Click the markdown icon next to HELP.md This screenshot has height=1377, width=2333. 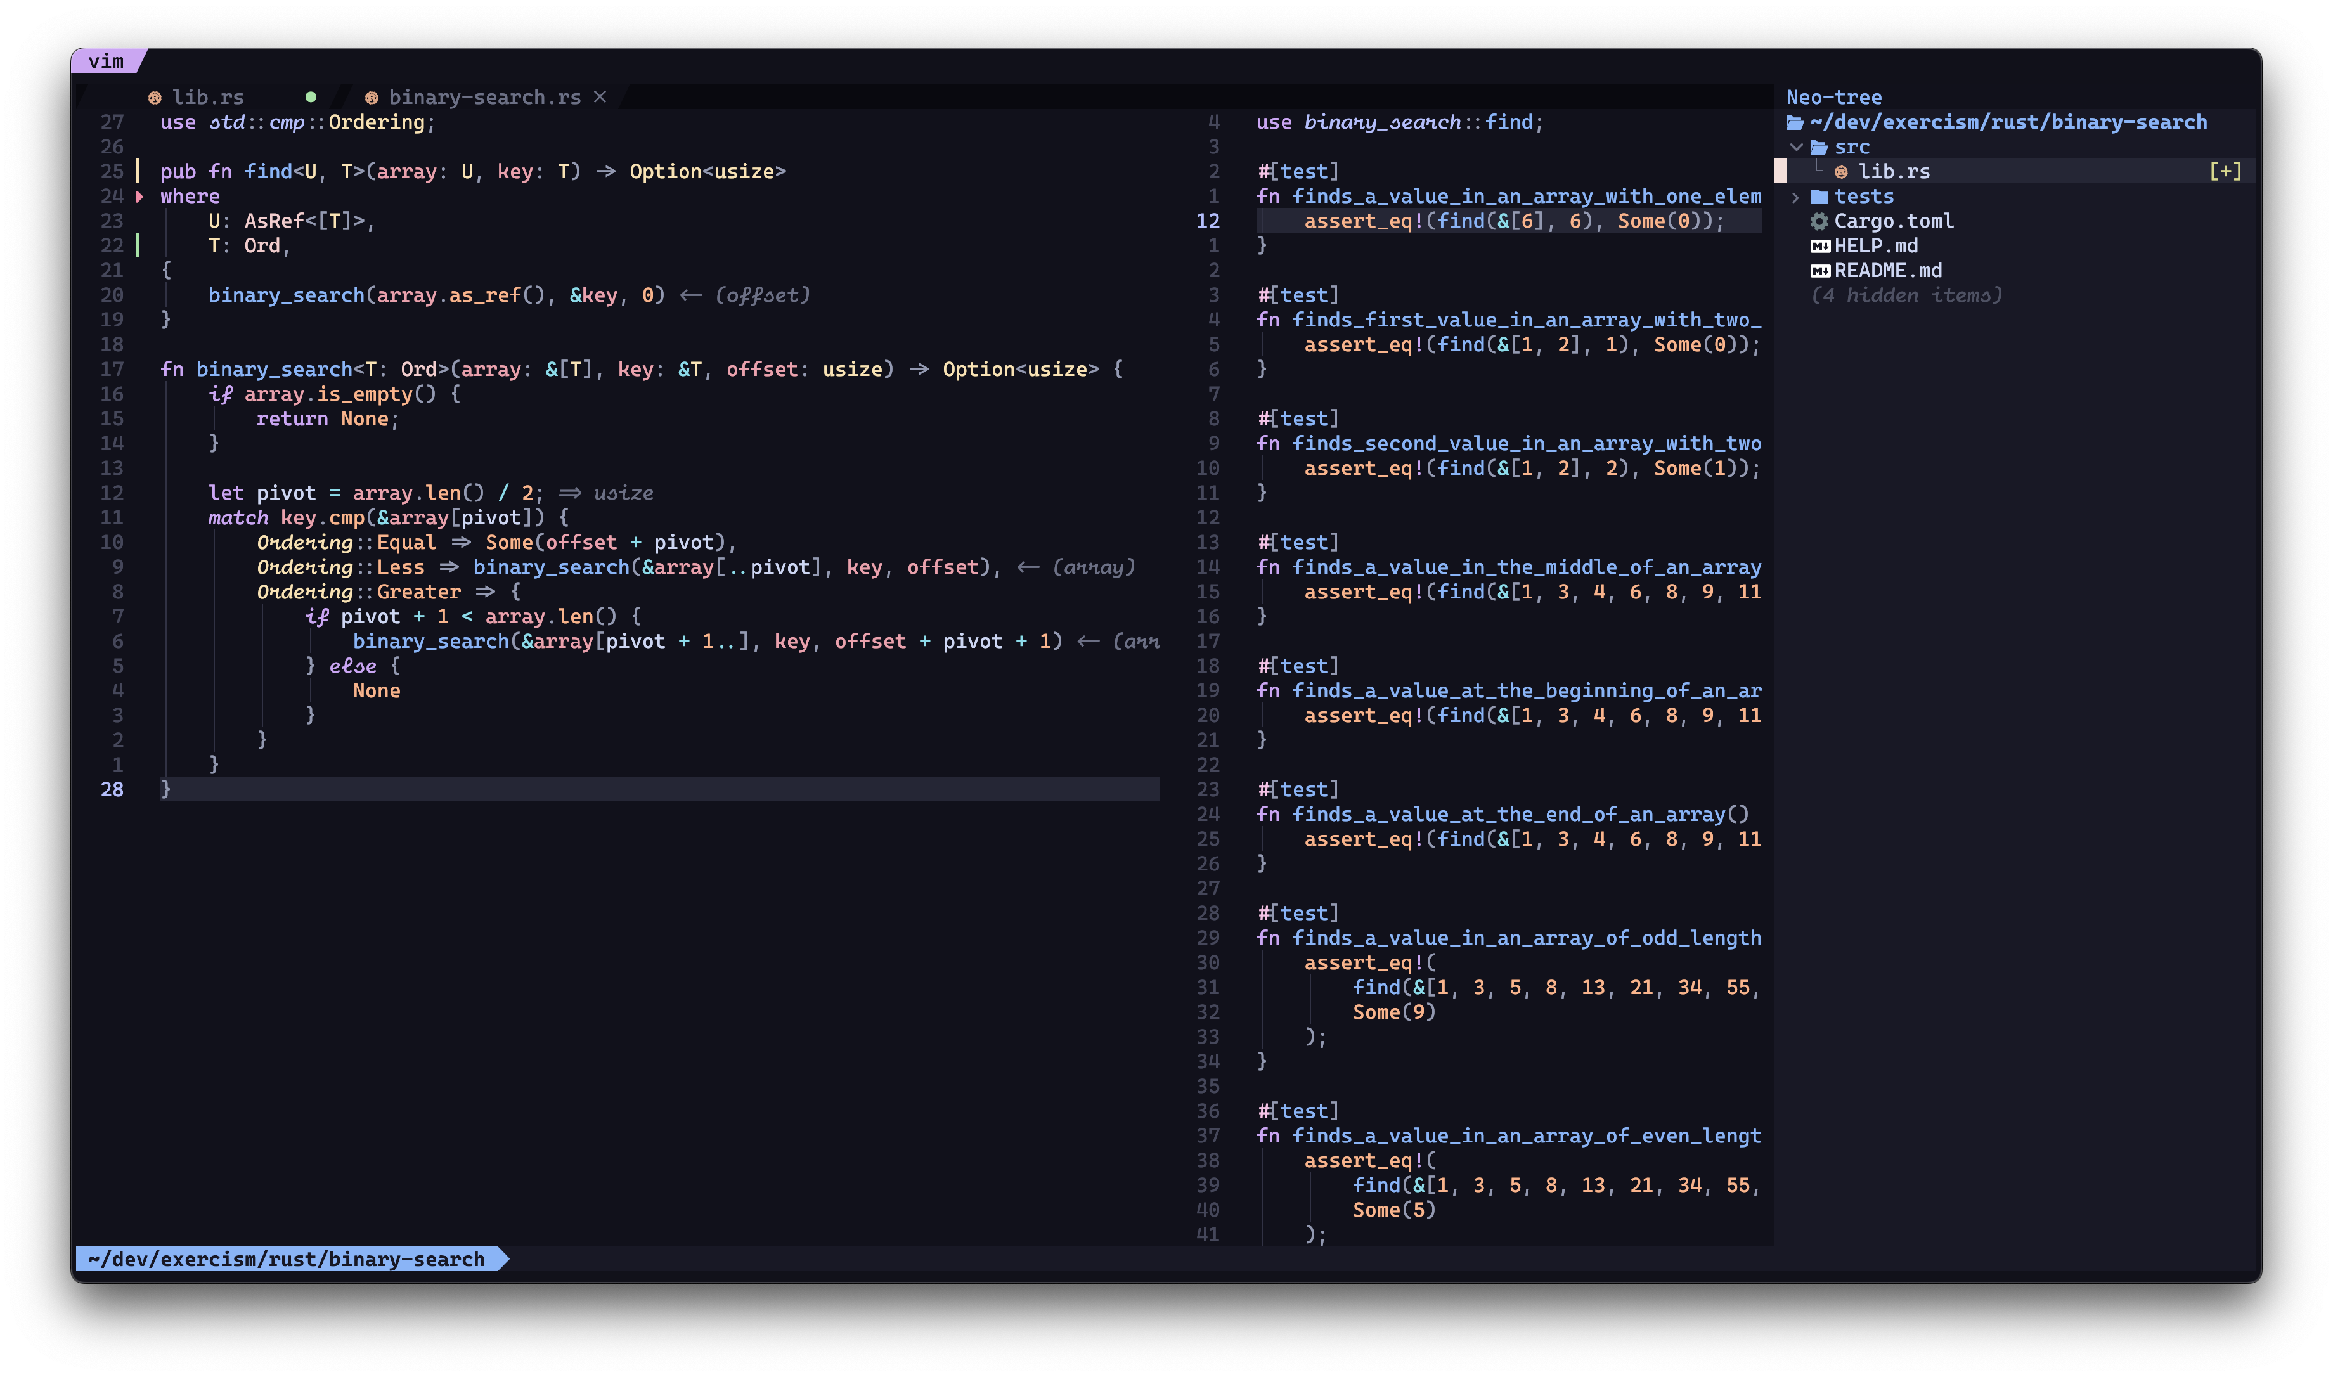[x=1820, y=246]
